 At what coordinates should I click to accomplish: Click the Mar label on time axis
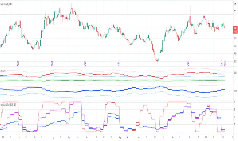pos(35,137)
